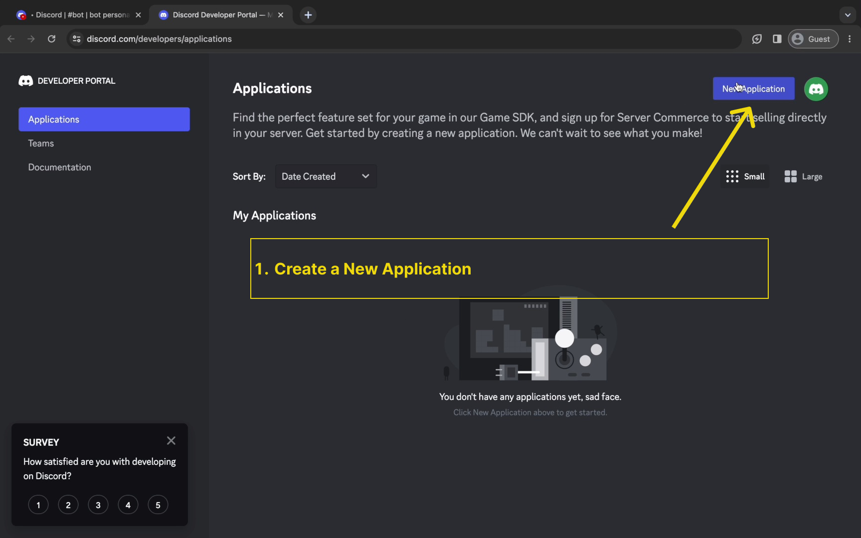Open Documentation link in sidebar
Screen dimensions: 861x538
click(59, 167)
